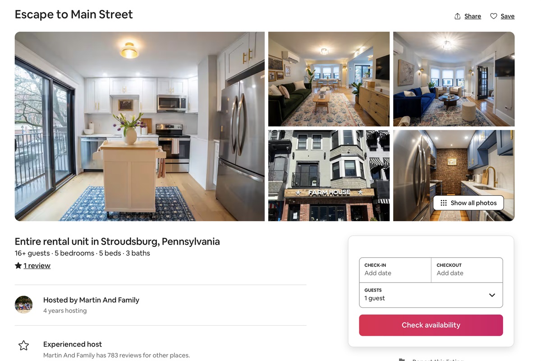This screenshot has width=541, height=361.
Task: Open the Farmhouse building exterior photo
Action: click(x=329, y=176)
